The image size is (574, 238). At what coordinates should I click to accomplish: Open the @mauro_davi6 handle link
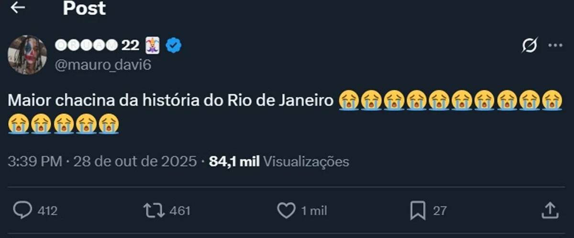(x=104, y=65)
